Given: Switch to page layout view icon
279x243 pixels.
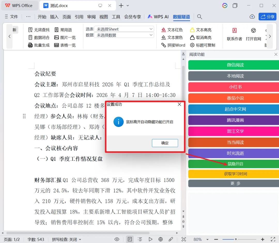Looking at the screenshot, I should [x=130, y=239].
